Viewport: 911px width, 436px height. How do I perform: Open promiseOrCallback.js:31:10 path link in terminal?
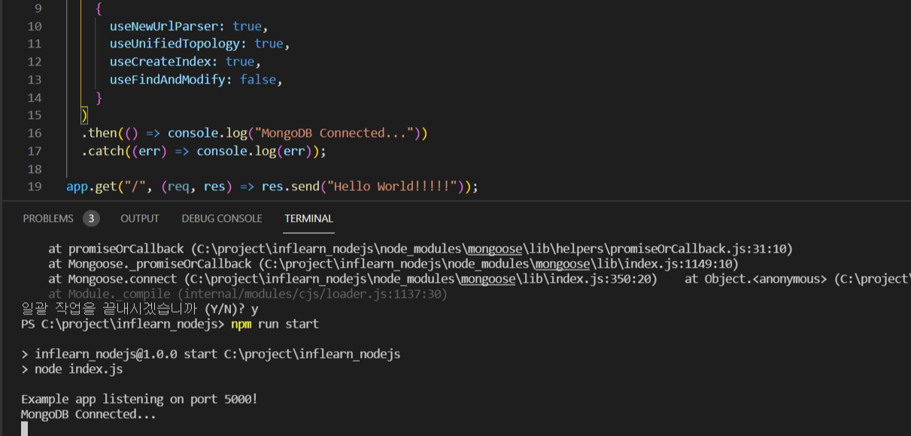(x=492, y=249)
